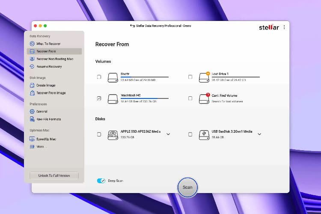Uncheck the Macintosh HD checkbox
This screenshot has height=214, width=321.
coord(99,98)
